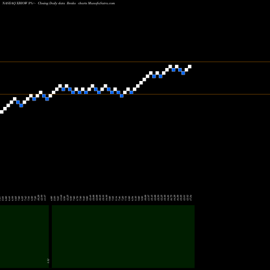Image resolution: width=270 pixels, height=270 pixels.
Task: Click the lower orange horizontal level line
Action: click(x=135, y=94)
